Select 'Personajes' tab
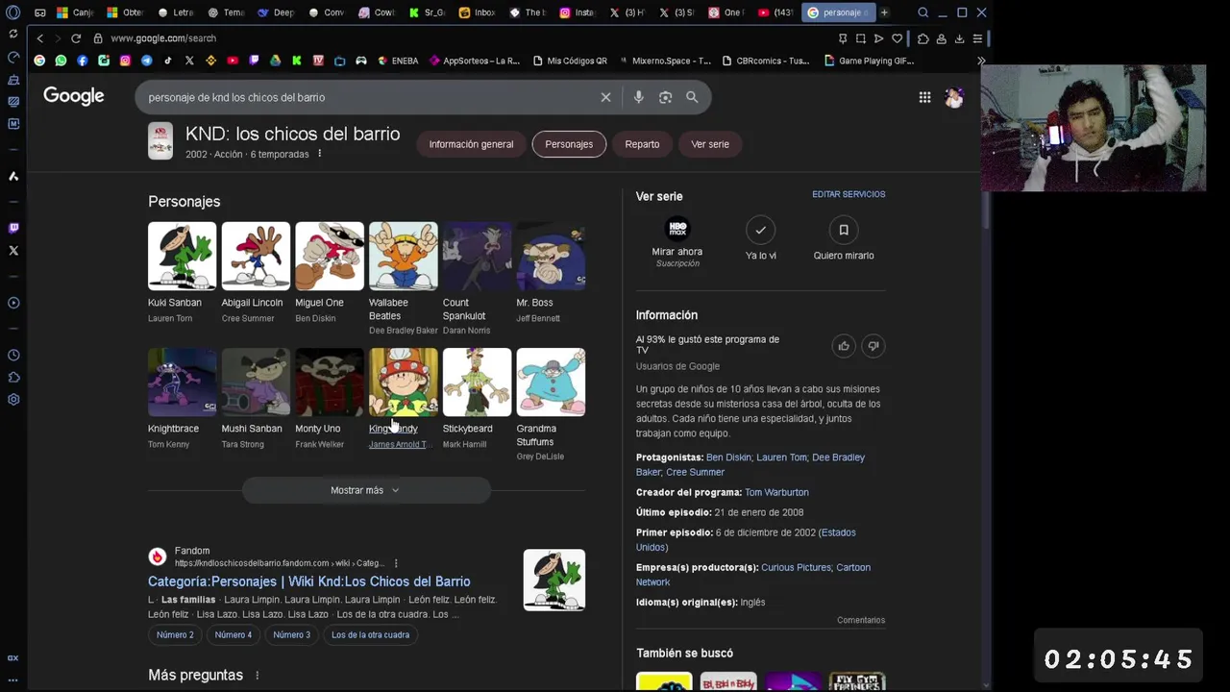Screen dimensions: 1230x692 click(569, 144)
